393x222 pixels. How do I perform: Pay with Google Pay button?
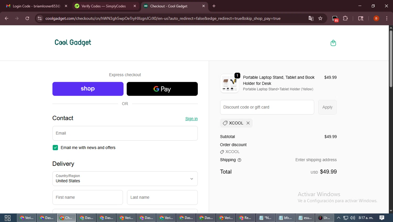162,89
